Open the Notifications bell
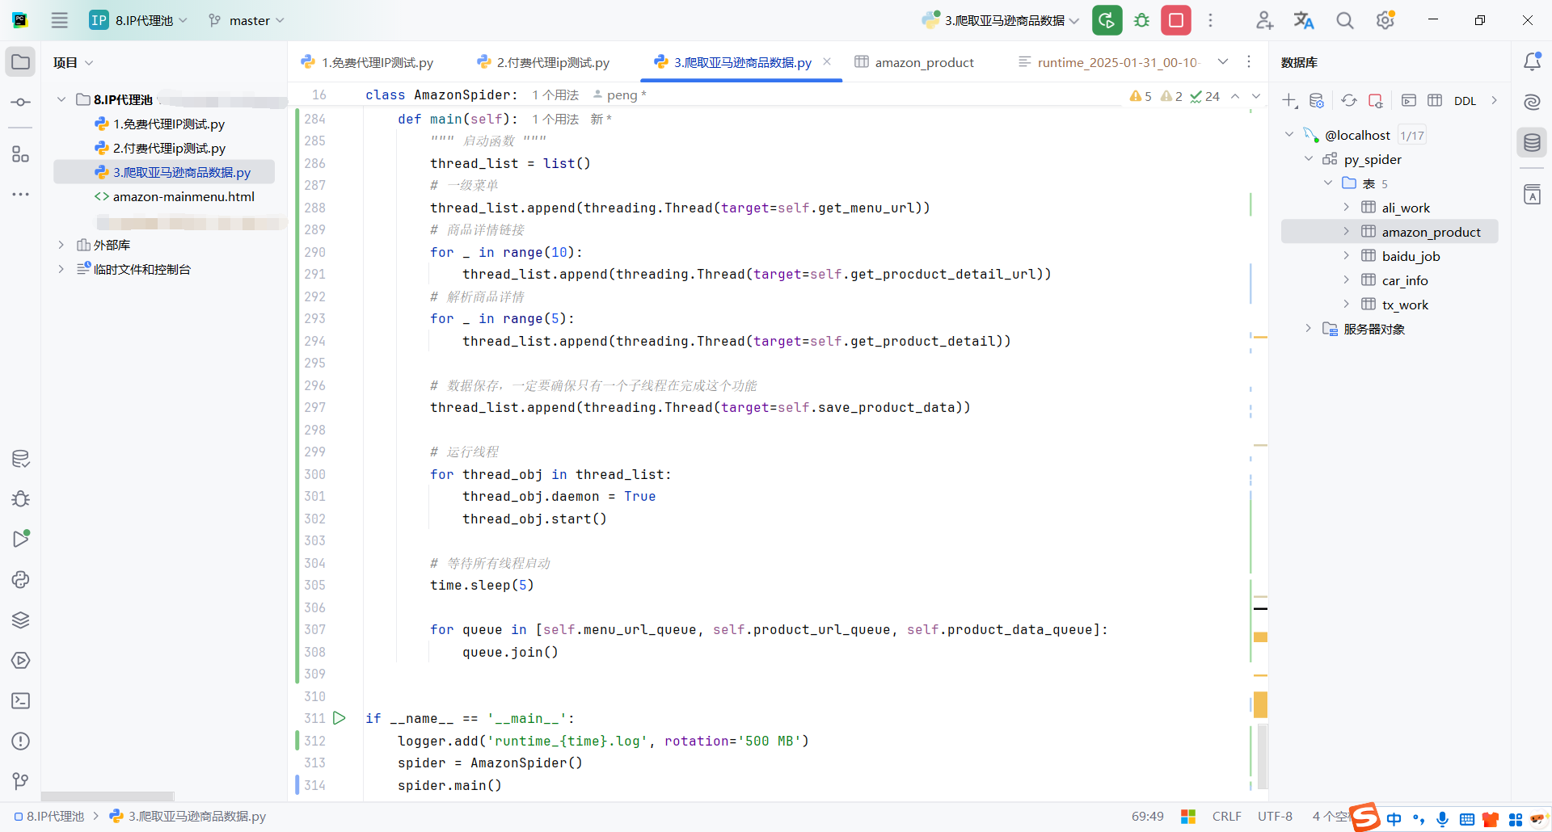Image resolution: width=1552 pixels, height=832 pixels. (1532, 61)
